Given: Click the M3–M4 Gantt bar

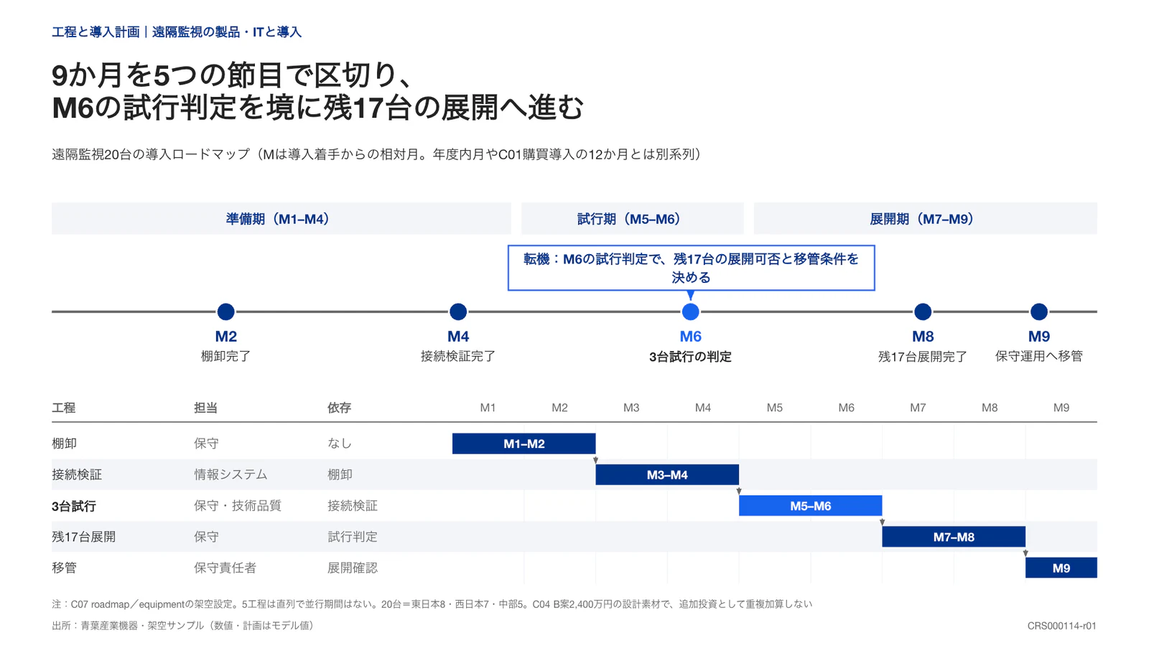Looking at the screenshot, I should pos(667,474).
